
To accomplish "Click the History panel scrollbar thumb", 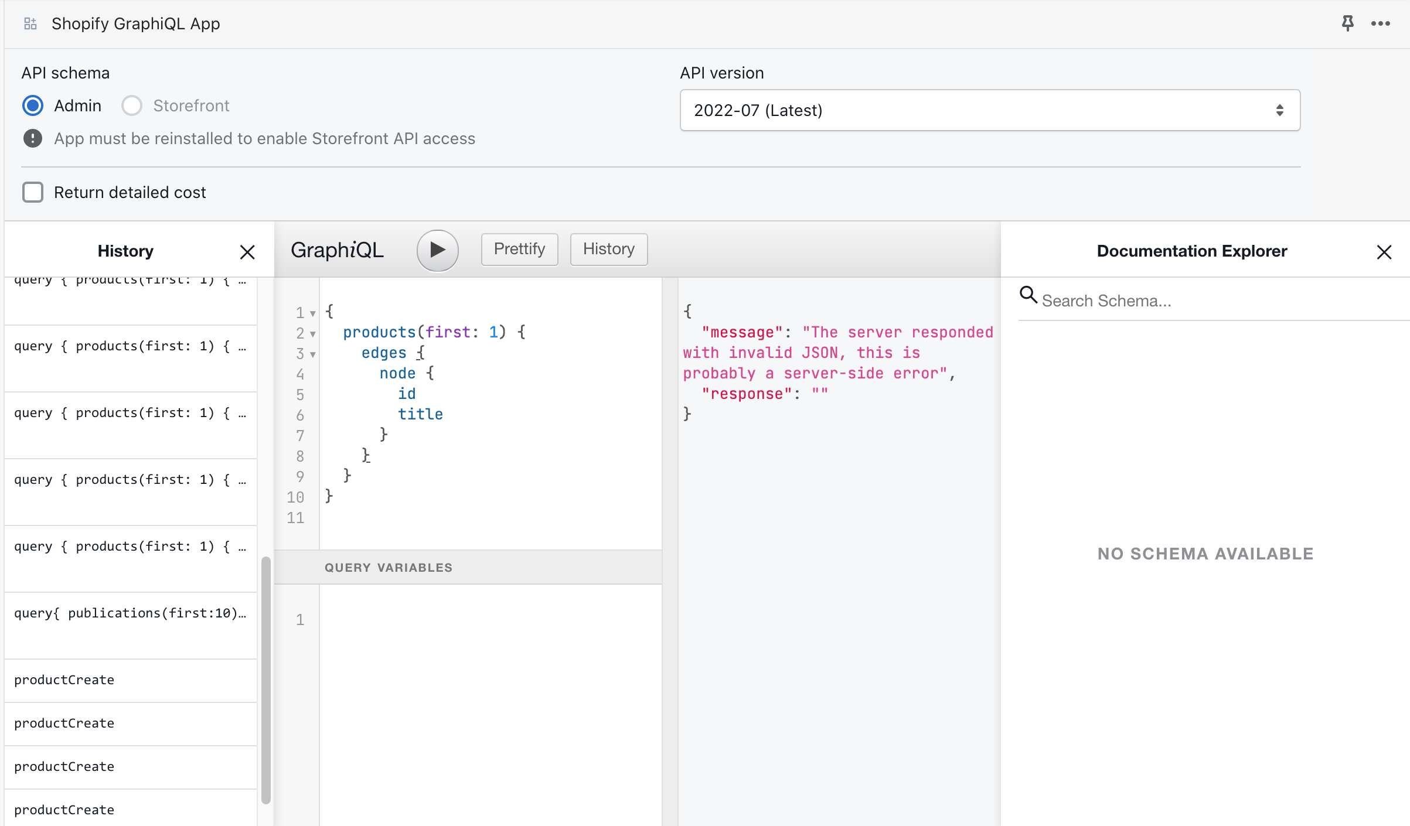I will pos(265,680).
